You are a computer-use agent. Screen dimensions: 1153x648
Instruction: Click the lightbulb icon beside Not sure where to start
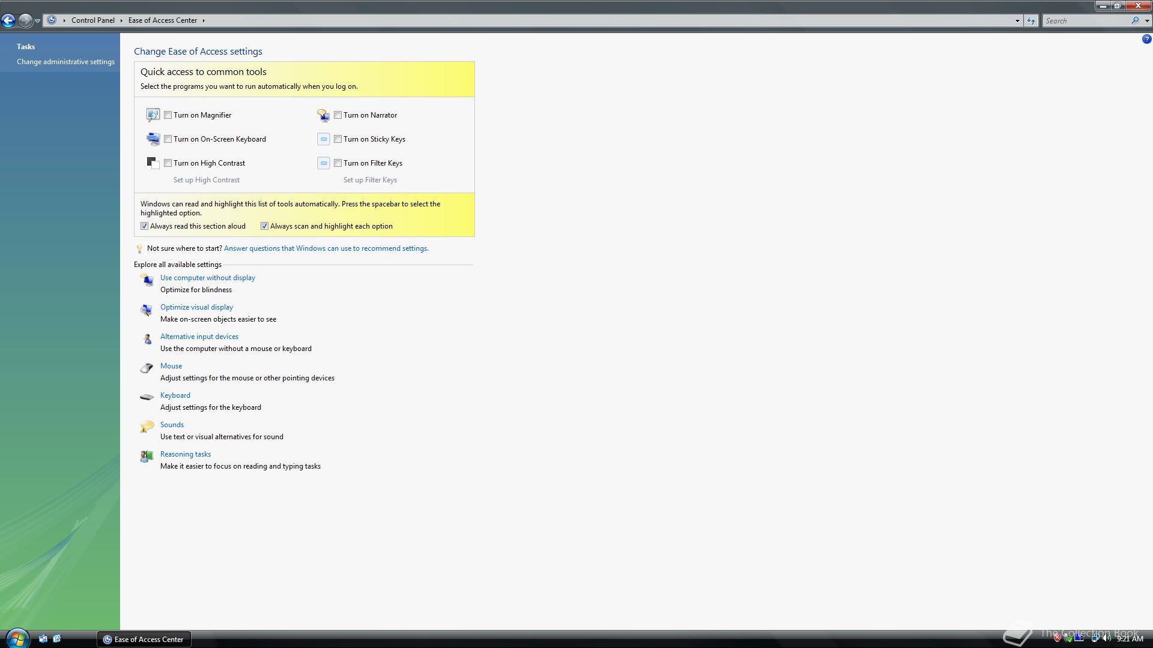pyautogui.click(x=139, y=248)
